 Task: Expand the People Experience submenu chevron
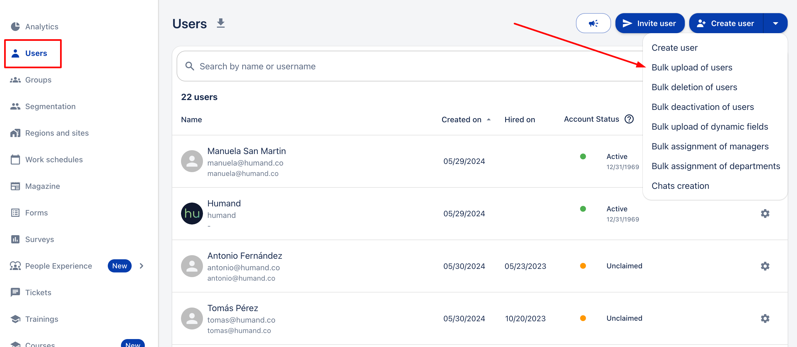(142, 266)
